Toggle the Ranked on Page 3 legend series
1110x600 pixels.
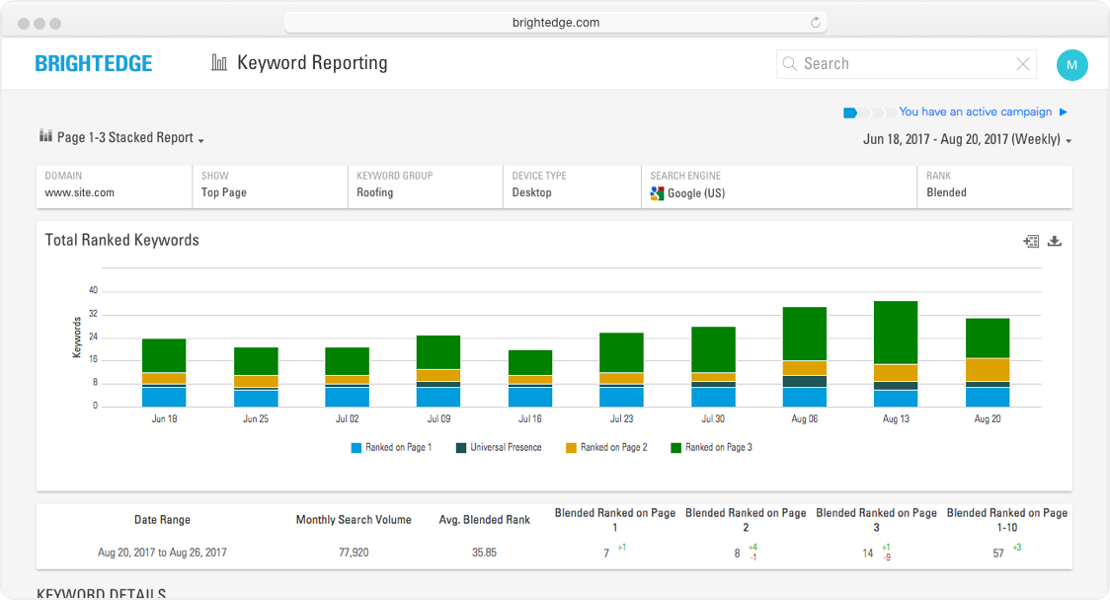(x=711, y=448)
